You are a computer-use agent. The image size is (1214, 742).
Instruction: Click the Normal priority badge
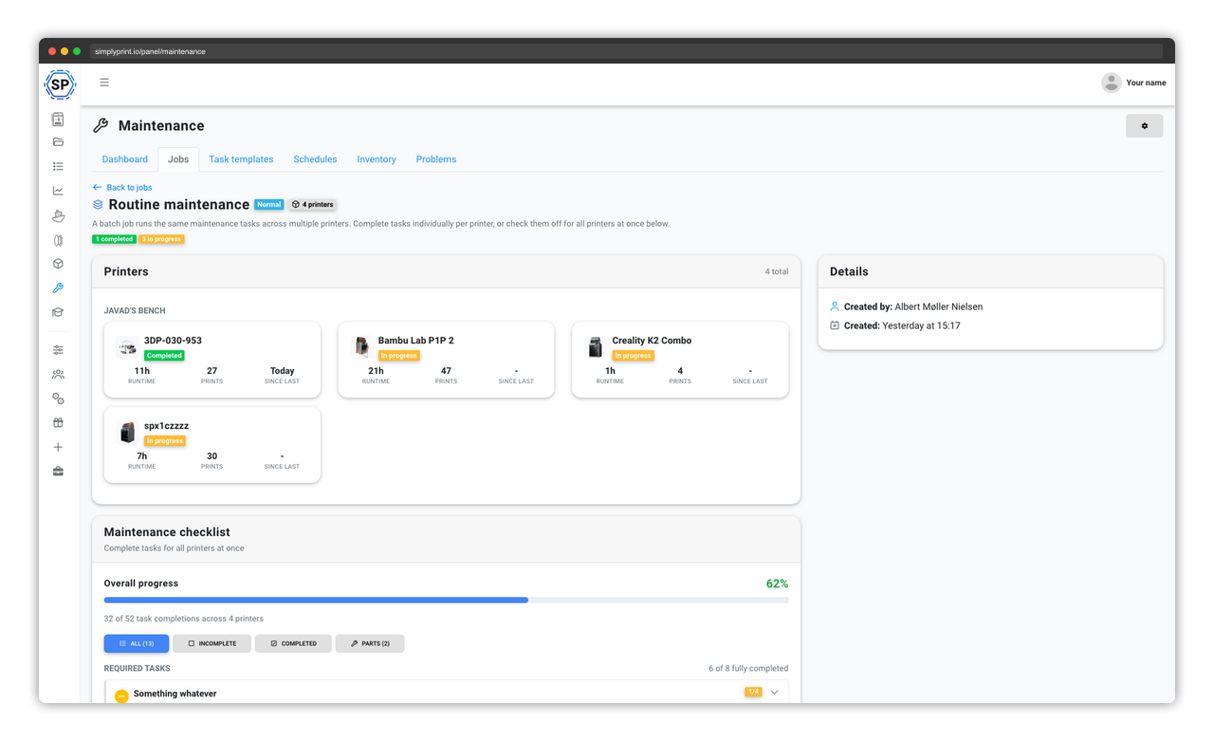(269, 205)
